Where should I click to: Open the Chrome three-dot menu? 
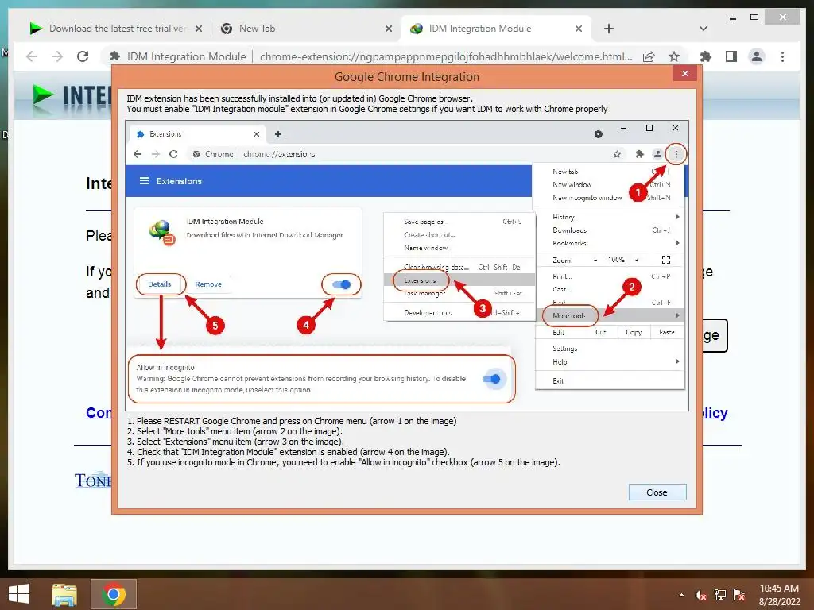pyautogui.click(x=782, y=56)
